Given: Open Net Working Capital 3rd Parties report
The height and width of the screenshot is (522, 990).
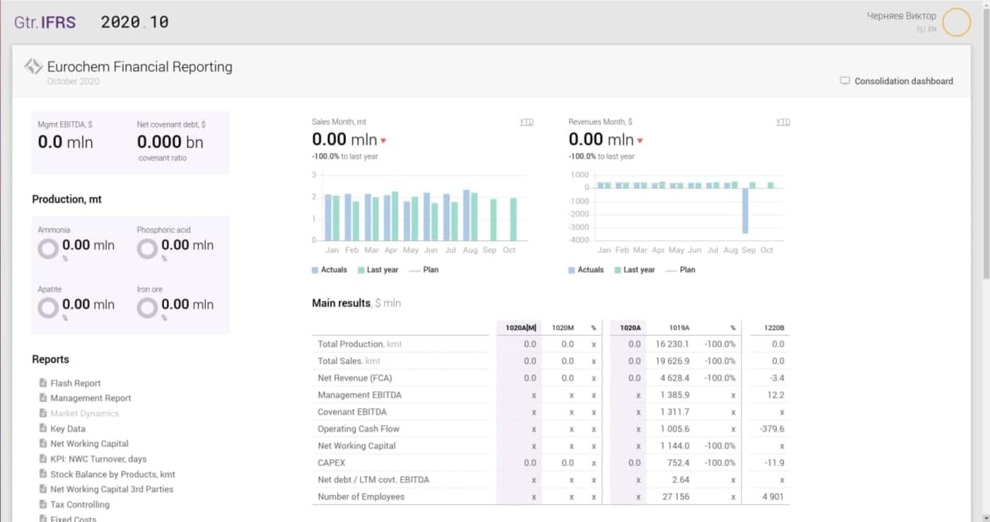Looking at the screenshot, I should click(x=111, y=489).
